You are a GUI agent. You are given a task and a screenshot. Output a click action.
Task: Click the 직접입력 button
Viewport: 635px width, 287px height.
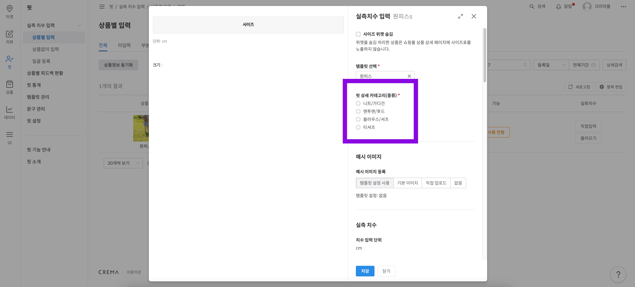click(588, 126)
